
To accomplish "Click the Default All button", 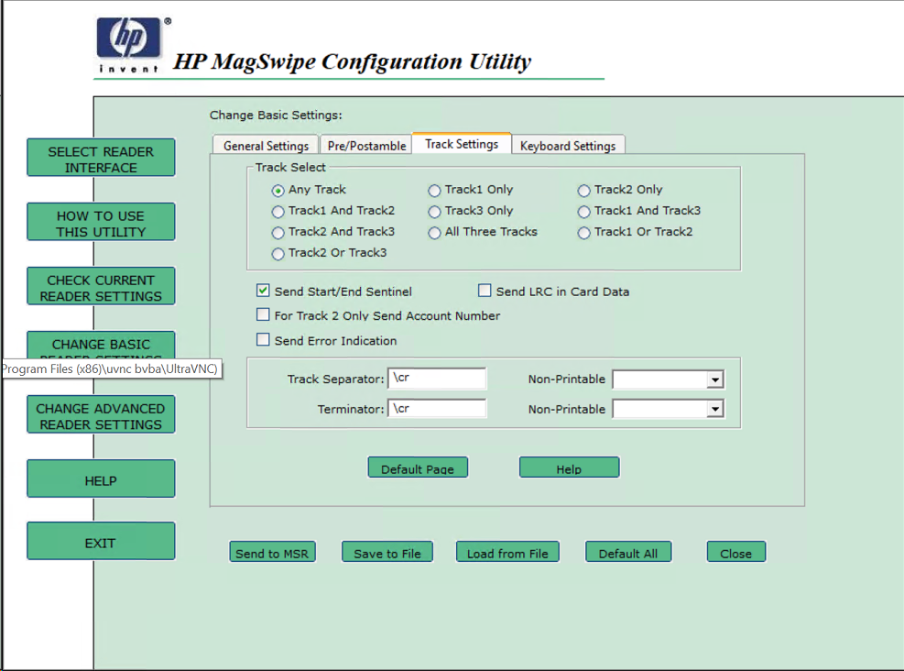I will pos(628,552).
